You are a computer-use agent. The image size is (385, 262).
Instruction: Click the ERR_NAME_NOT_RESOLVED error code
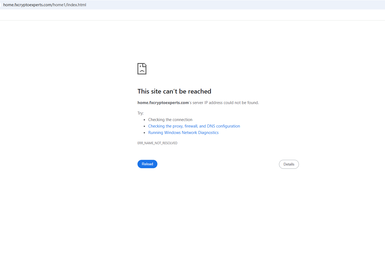point(157,143)
